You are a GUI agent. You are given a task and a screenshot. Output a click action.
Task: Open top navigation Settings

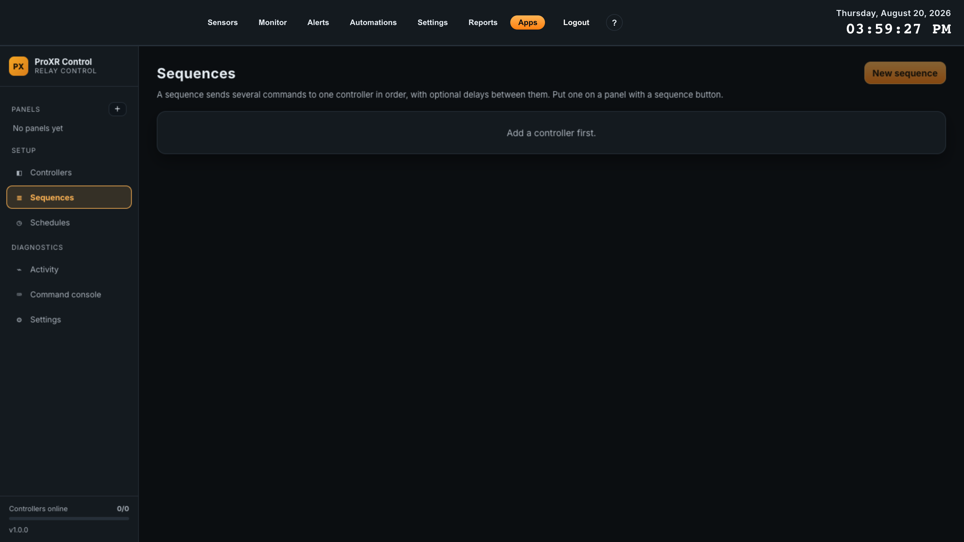[433, 22]
